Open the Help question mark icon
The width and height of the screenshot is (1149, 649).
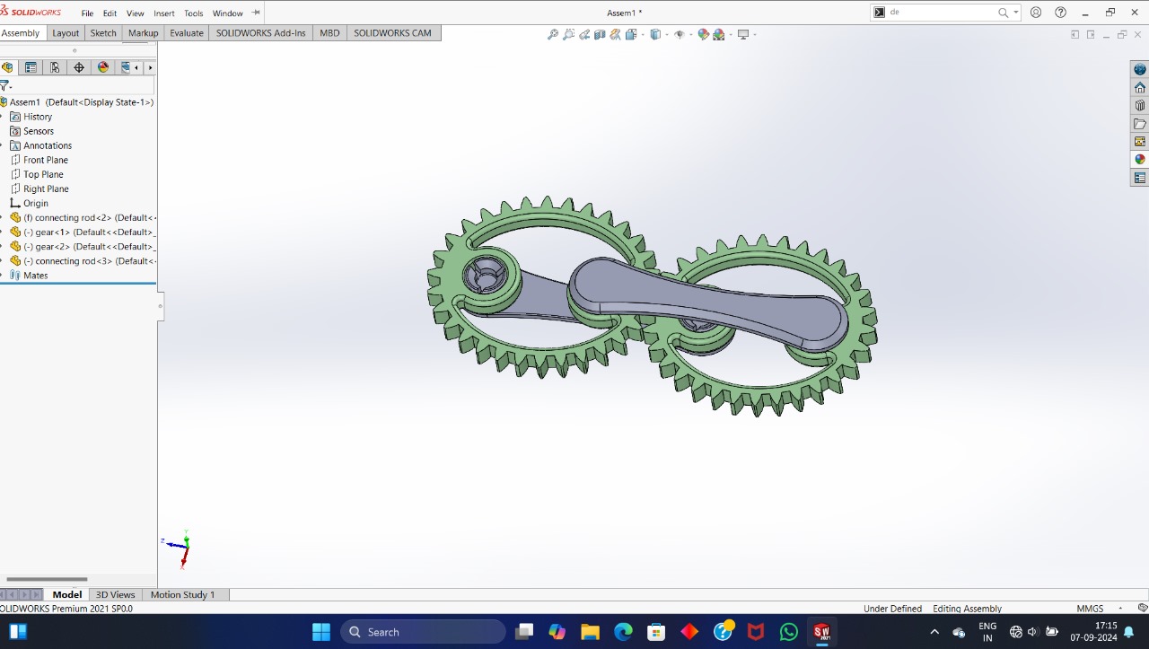(1061, 13)
